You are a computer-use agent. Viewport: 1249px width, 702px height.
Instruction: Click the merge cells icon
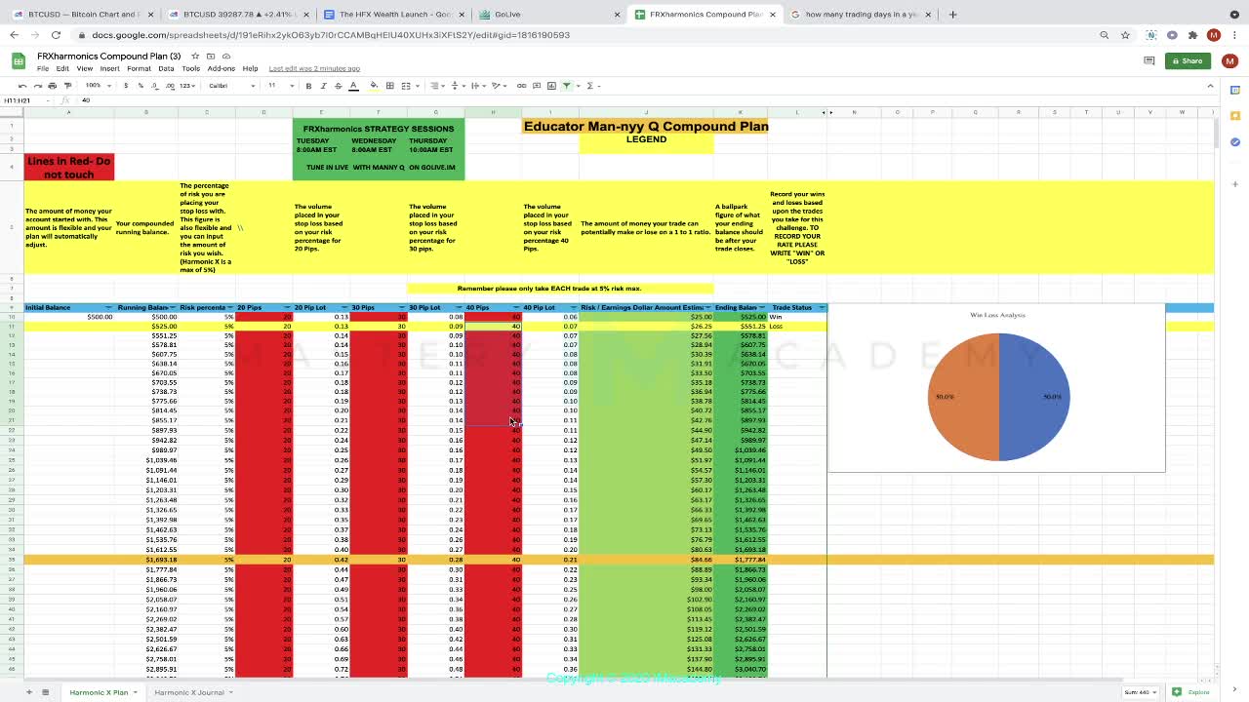point(405,86)
